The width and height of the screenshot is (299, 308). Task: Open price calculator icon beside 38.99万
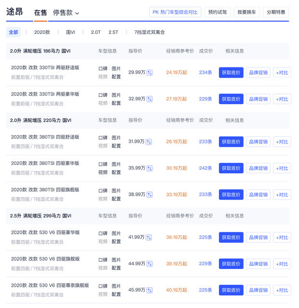point(149,195)
